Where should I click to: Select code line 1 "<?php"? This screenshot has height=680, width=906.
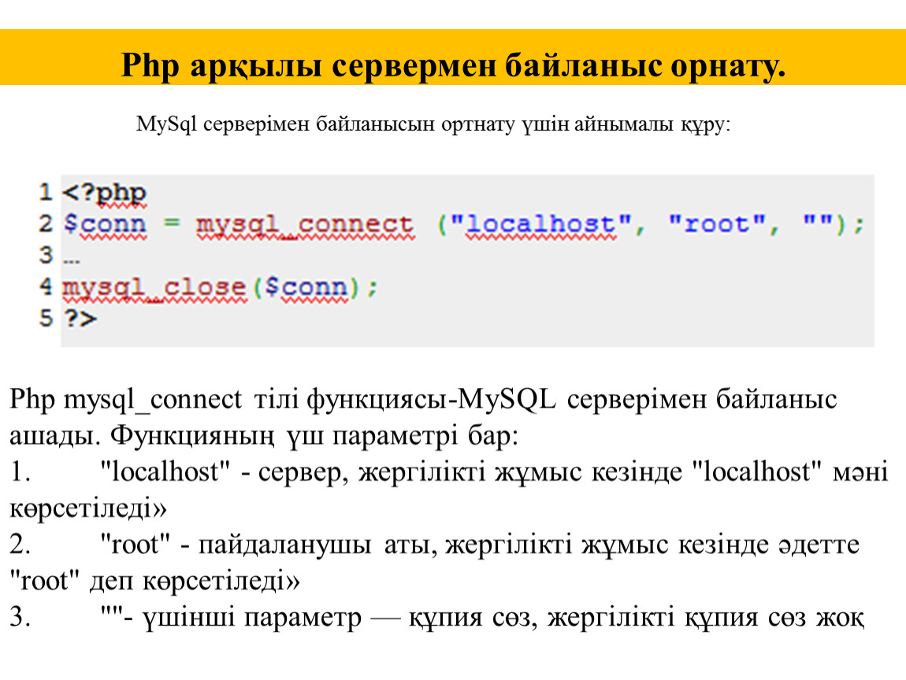coord(105,193)
